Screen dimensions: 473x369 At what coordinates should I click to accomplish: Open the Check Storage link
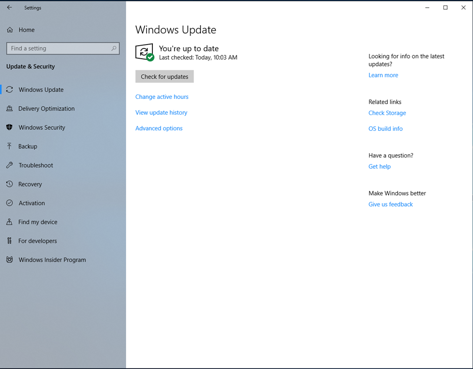point(387,113)
